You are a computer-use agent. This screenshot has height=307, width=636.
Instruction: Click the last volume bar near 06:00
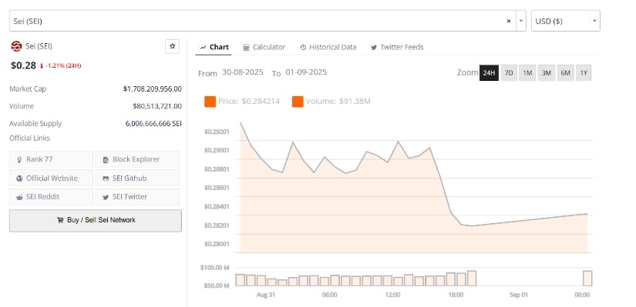tap(587, 279)
